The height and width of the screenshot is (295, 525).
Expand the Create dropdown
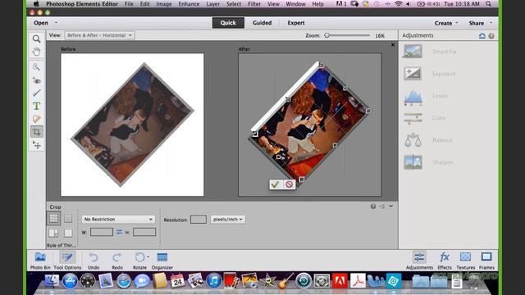[456, 23]
